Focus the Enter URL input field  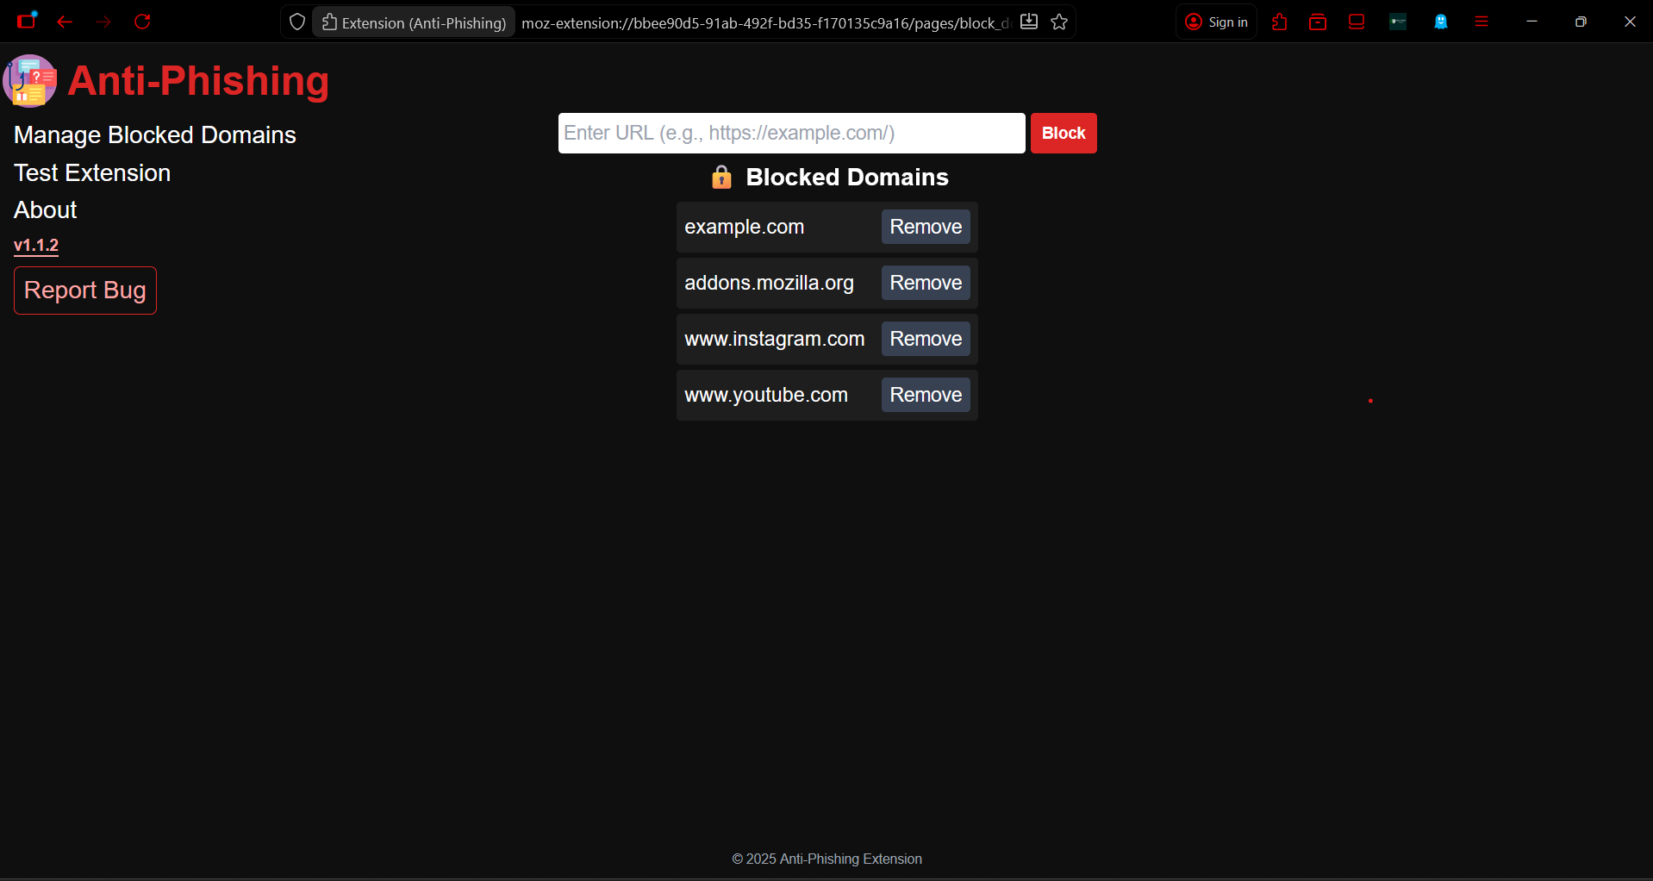tap(791, 134)
